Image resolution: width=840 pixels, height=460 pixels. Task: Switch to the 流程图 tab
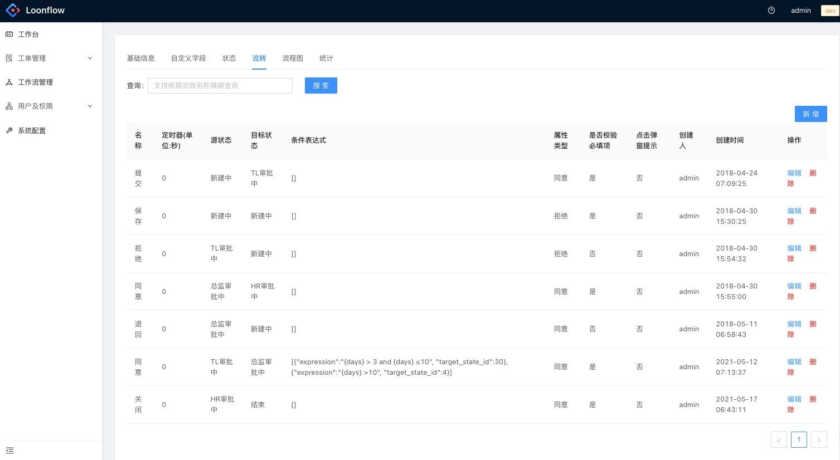click(293, 58)
